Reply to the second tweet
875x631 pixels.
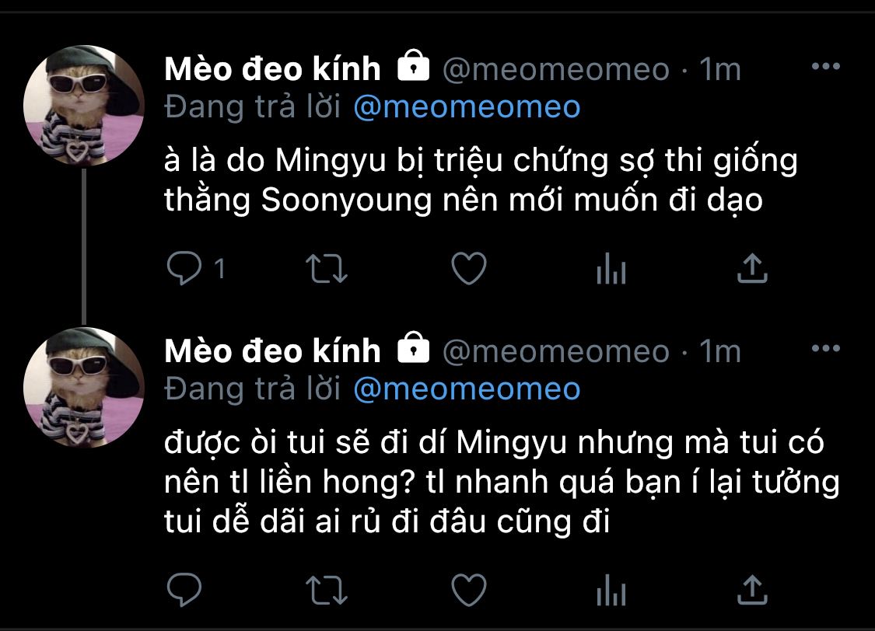(x=184, y=589)
